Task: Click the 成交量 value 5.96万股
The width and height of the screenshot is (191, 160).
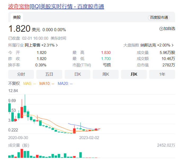Action: coord(167,53)
